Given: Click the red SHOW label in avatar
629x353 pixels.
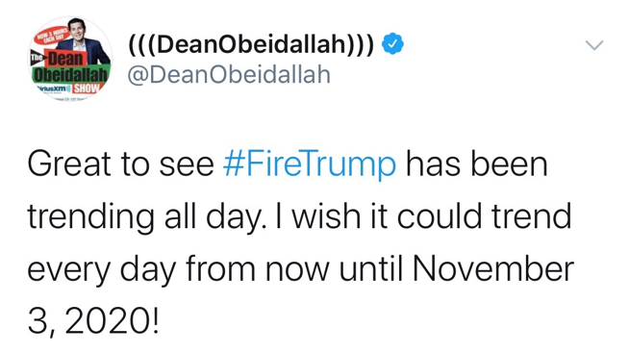Looking at the screenshot, I should click(86, 88).
